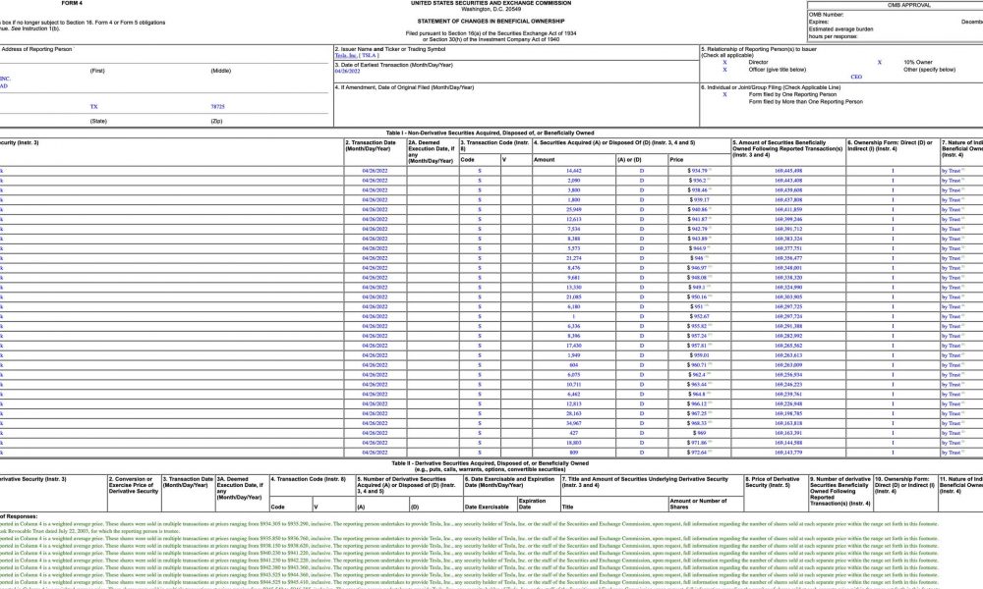The image size is (983, 589).
Task: Click the price $939.17
Action: [x=699, y=200]
